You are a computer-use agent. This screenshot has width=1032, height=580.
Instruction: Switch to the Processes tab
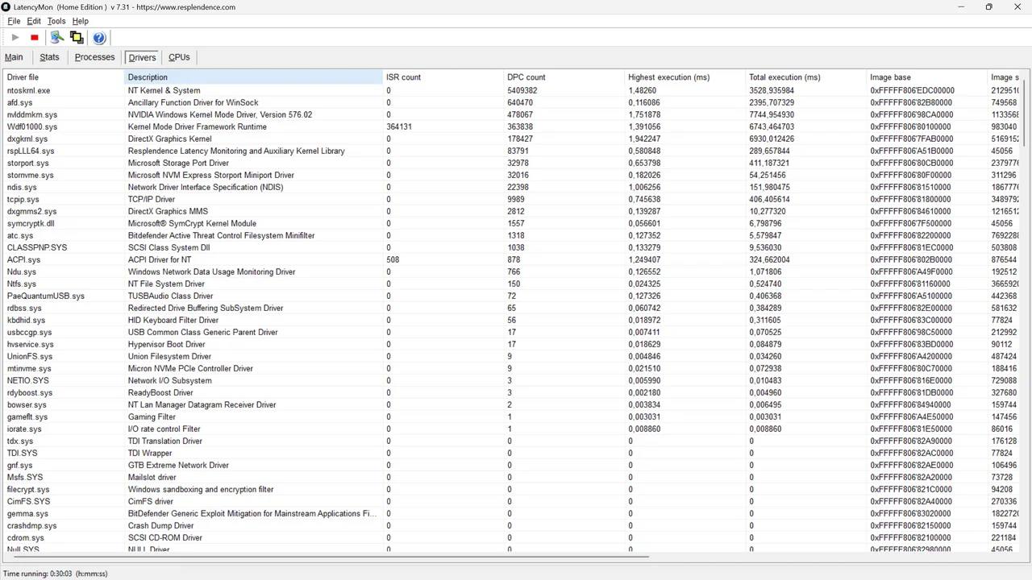tap(94, 57)
